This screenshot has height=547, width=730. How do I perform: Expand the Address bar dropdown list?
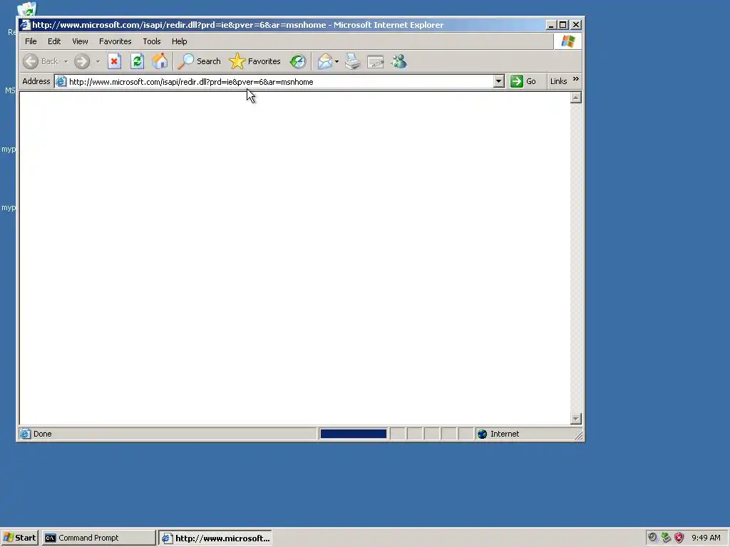(498, 81)
